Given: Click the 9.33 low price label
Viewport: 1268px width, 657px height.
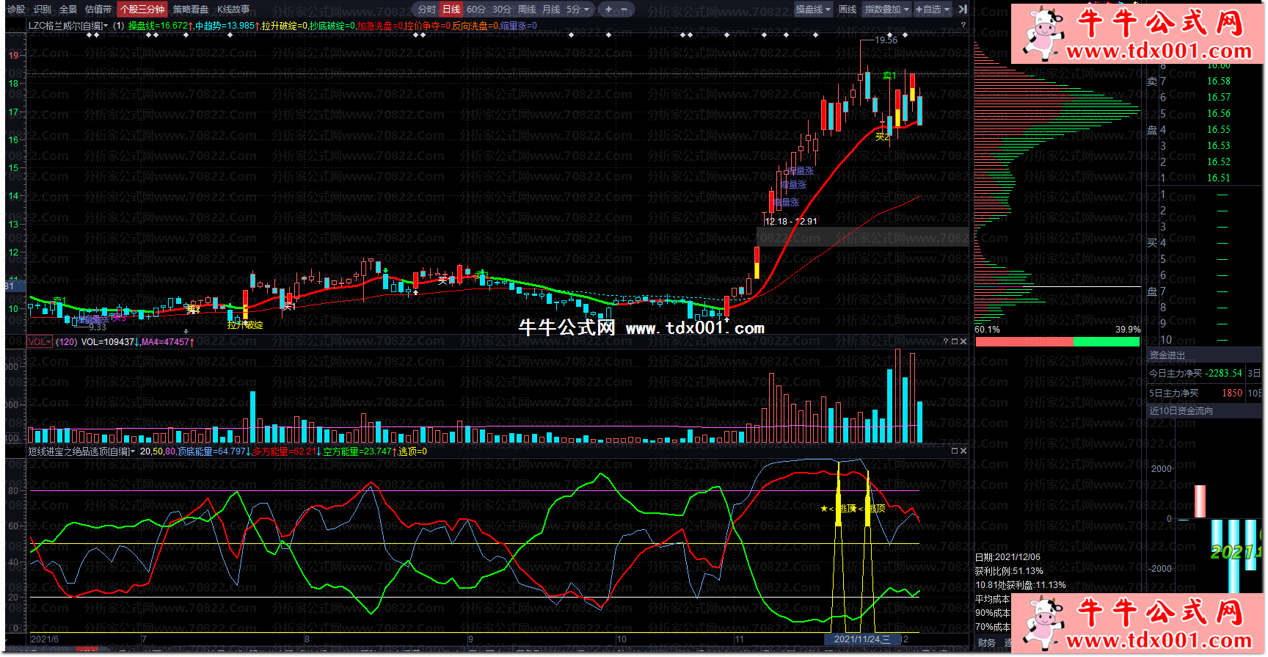Looking at the screenshot, I should [97, 327].
